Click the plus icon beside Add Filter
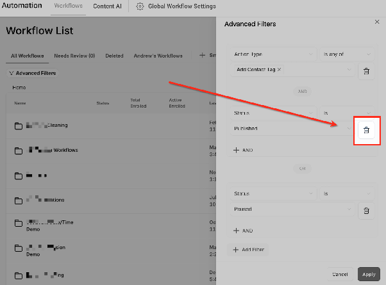Image resolution: width=386 pixels, height=285 pixels. [x=235, y=250]
